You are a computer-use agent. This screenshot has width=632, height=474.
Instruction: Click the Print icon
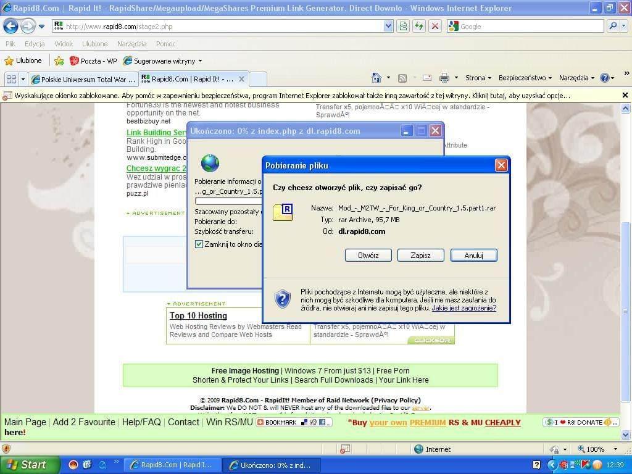point(444,78)
